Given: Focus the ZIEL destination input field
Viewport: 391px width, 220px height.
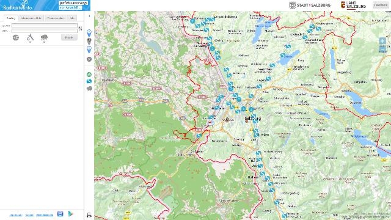Looking at the screenshot, I should point(45,31).
